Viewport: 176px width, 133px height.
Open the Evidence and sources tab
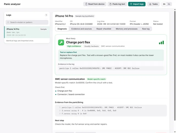point(81,29)
